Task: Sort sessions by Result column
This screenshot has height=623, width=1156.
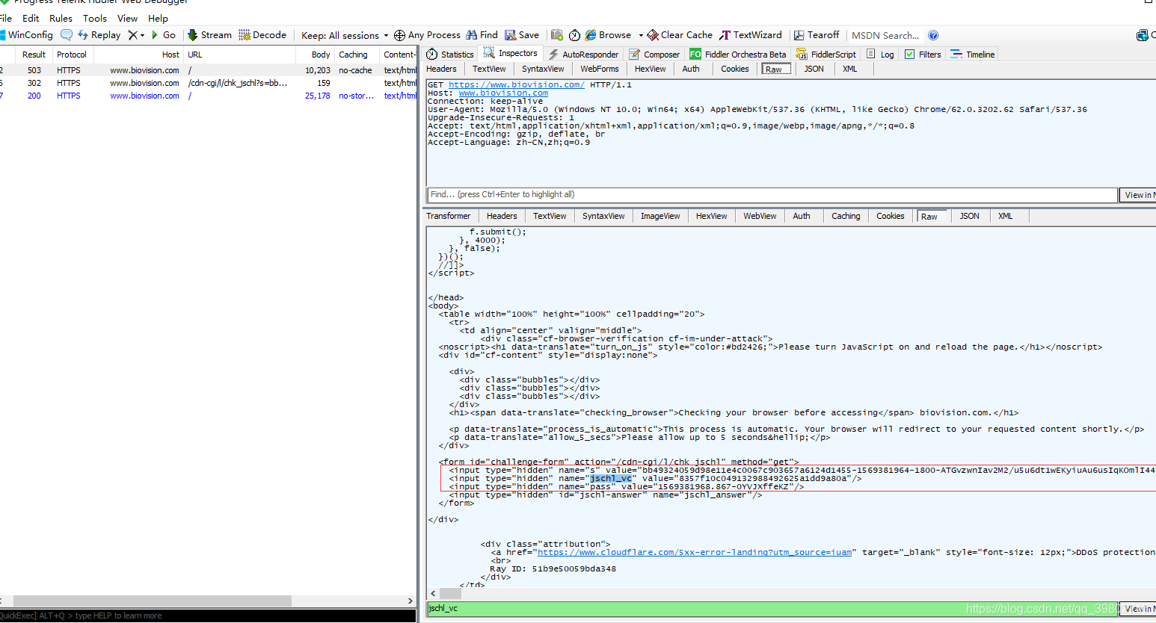Action: pos(34,55)
